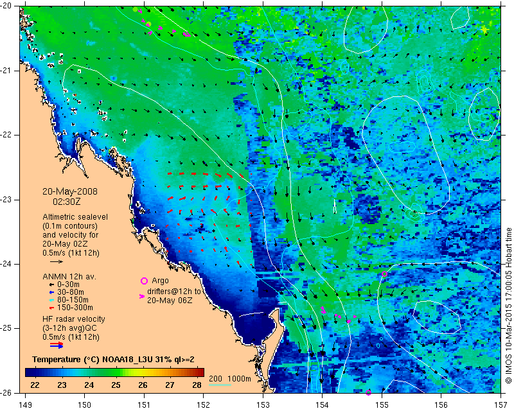
Task: Click the Argo float circle near 155E 24S
Action: click(x=384, y=274)
